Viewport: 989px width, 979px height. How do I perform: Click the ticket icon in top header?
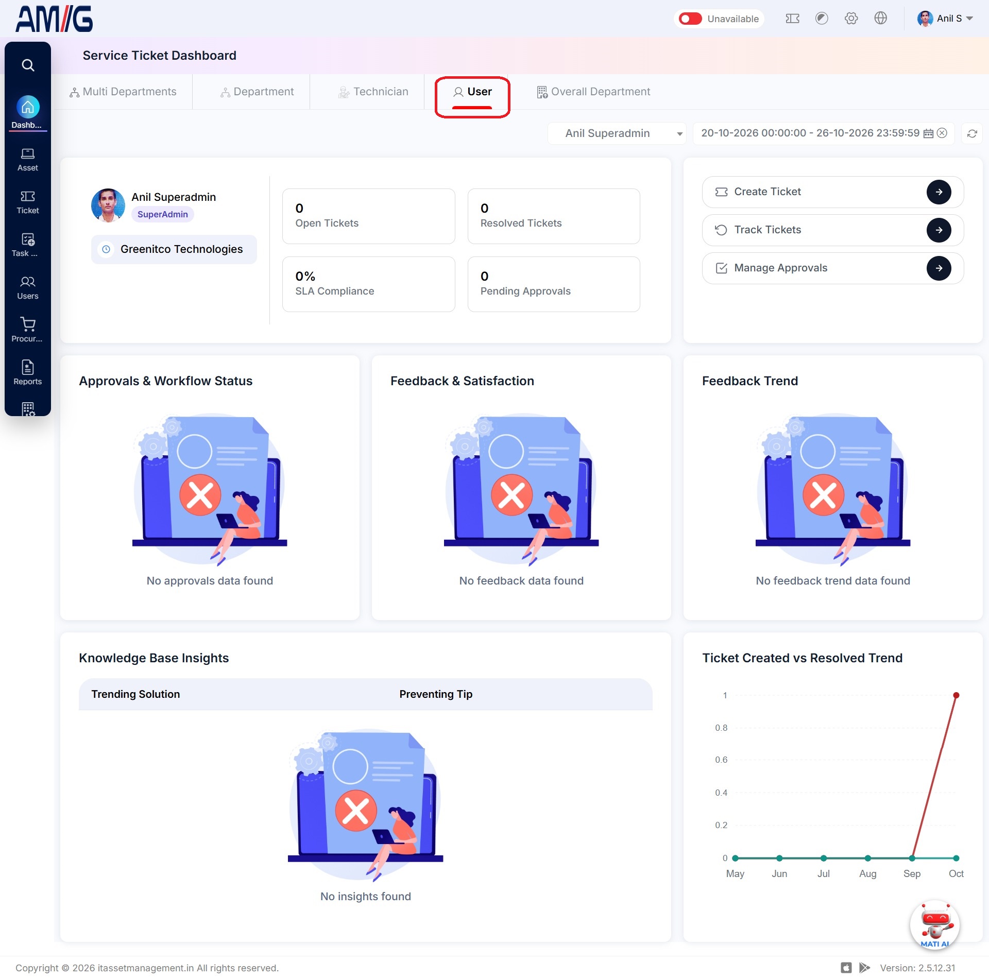(792, 19)
